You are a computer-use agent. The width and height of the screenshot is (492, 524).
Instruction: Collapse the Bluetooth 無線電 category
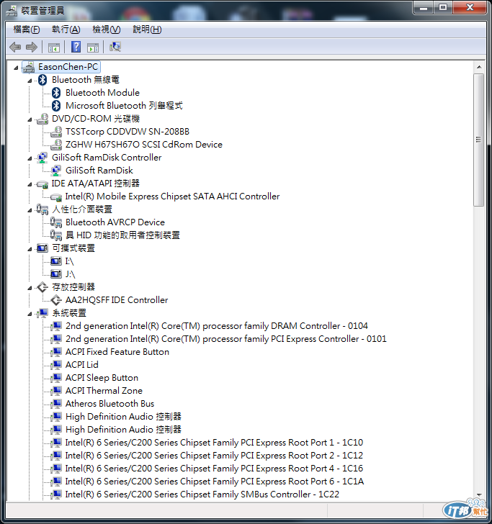30,81
